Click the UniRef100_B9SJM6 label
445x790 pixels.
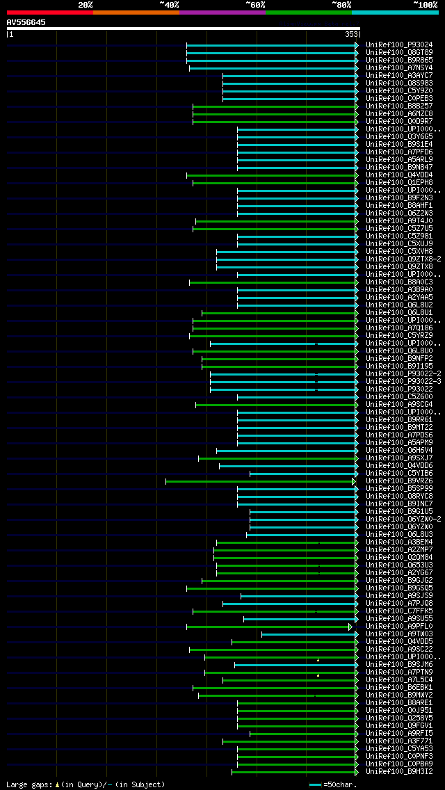[x=399, y=665]
